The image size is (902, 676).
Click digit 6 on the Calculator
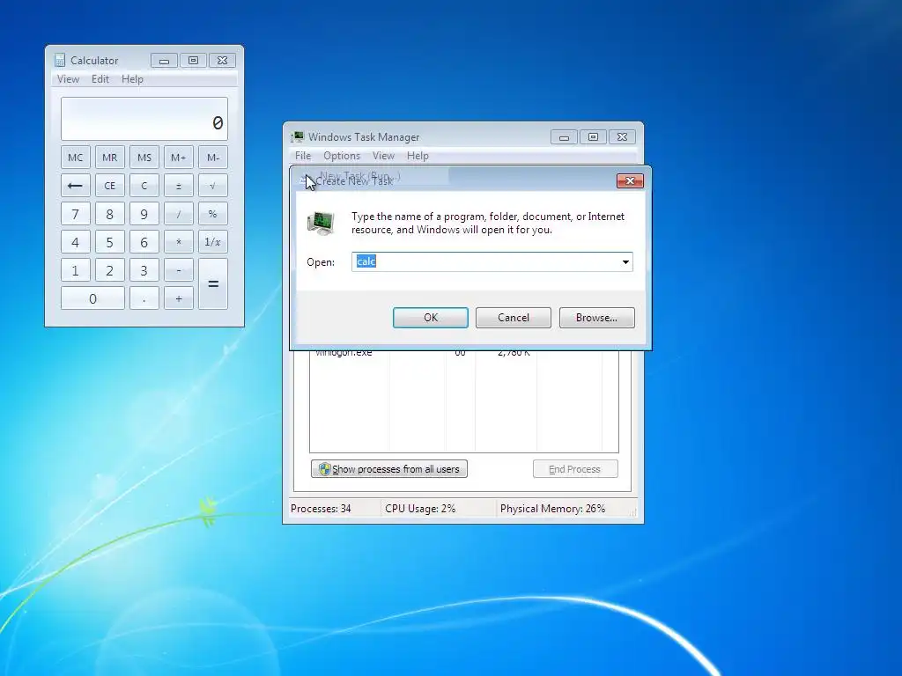(x=144, y=242)
